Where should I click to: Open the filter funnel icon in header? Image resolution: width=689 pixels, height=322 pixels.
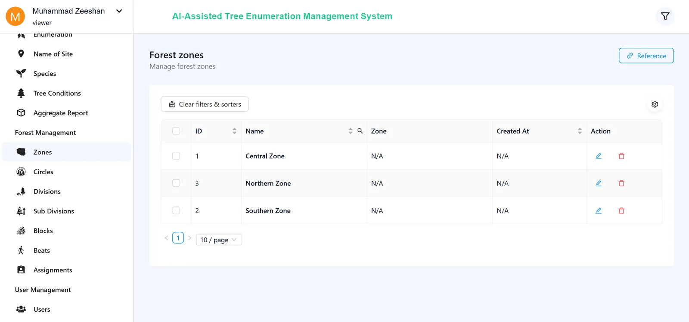[665, 16]
